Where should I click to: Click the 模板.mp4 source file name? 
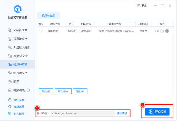pos(53,31)
